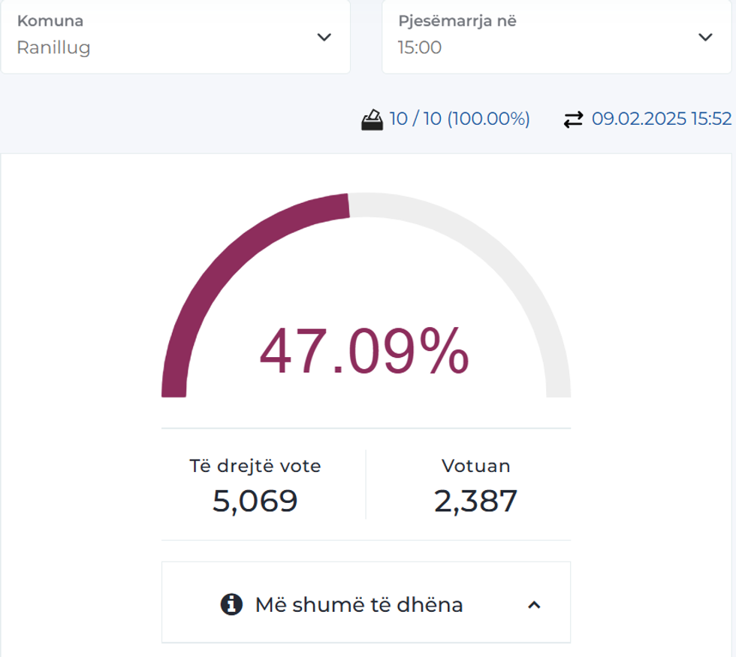Click the info icon beside Më shumë të dhëna

[231, 604]
